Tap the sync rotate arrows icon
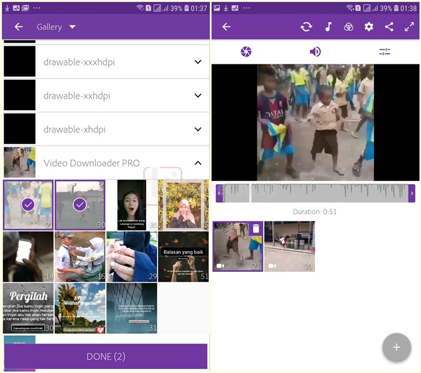This screenshot has width=421, height=373. pyautogui.click(x=306, y=26)
